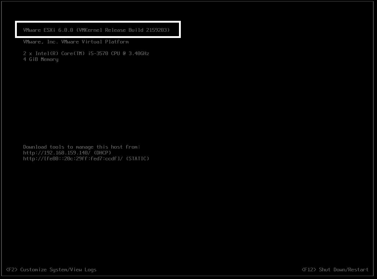This screenshot has height=279, width=377.
Task: Select the Intel Core i5-3570 CPU line
Action: pyautogui.click(x=86, y=53)
